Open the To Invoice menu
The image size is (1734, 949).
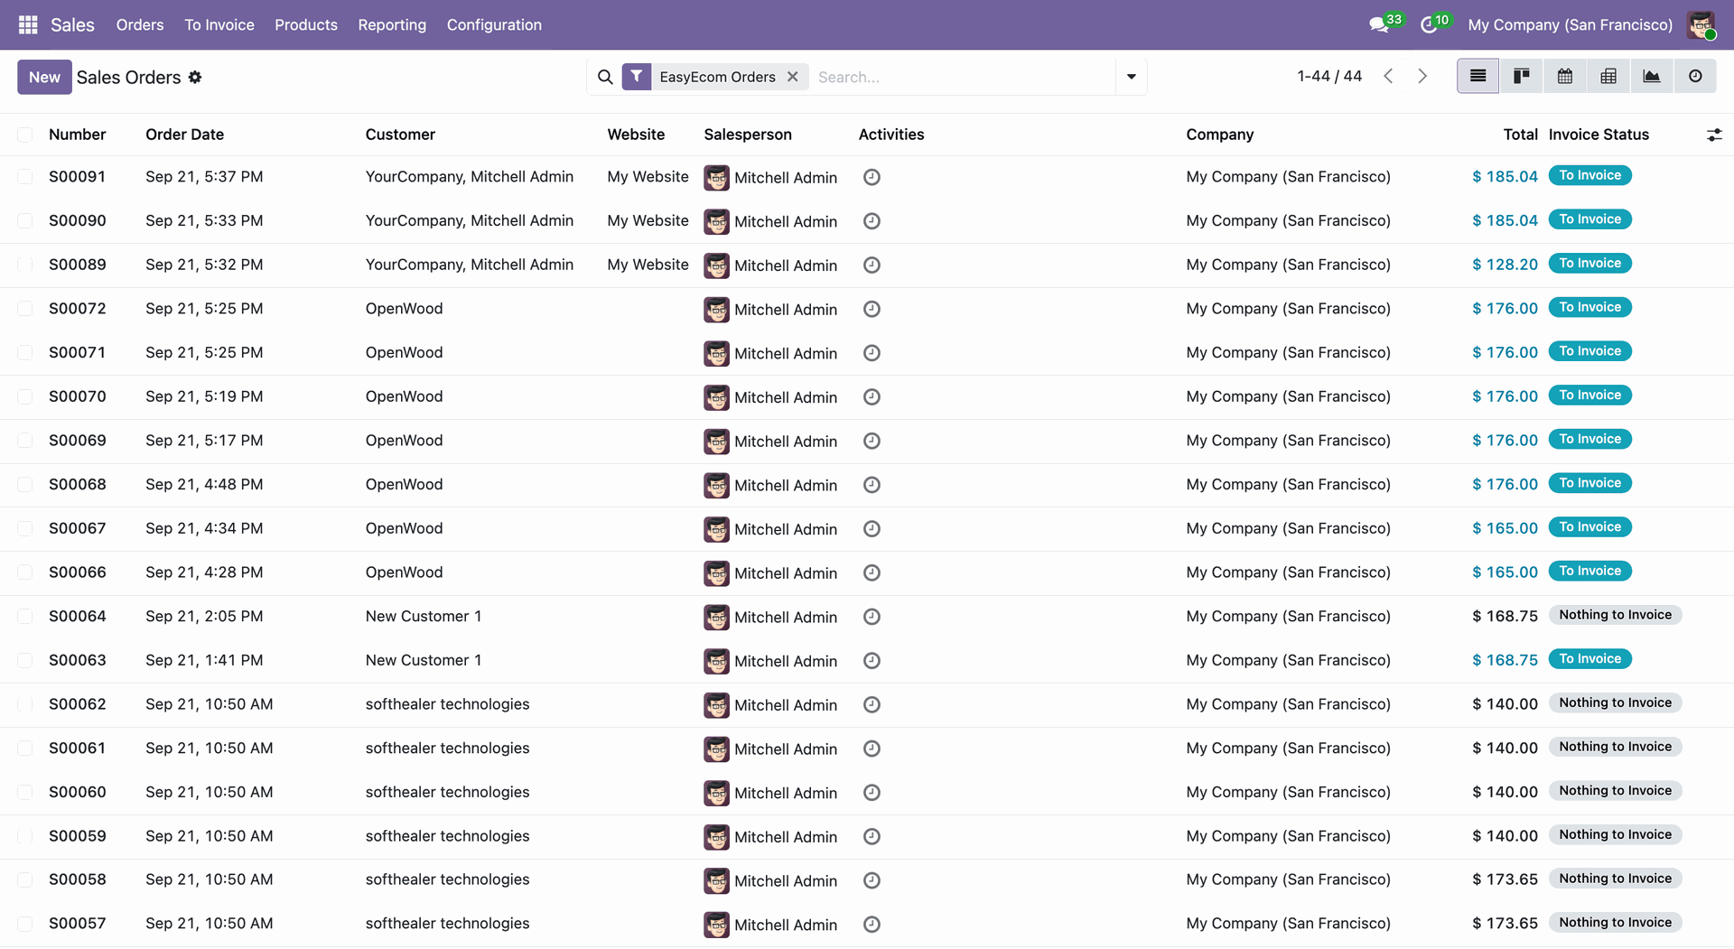[219, 24]
